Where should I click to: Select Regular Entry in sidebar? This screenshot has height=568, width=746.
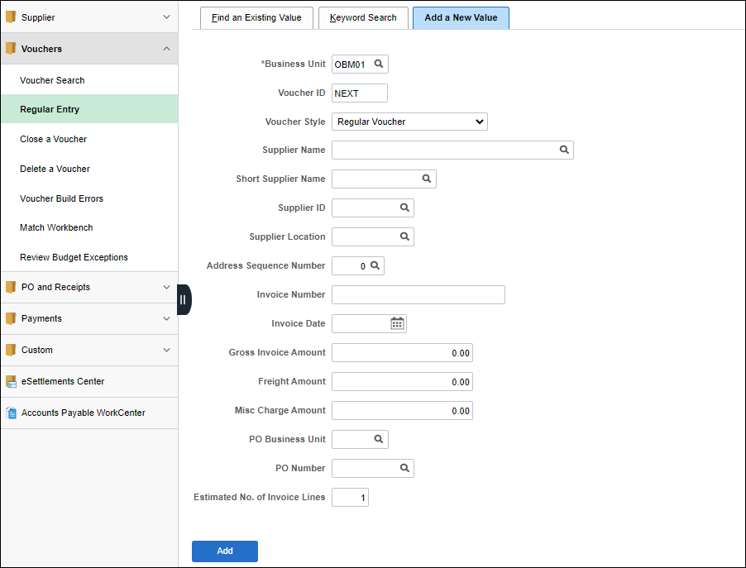89,109
